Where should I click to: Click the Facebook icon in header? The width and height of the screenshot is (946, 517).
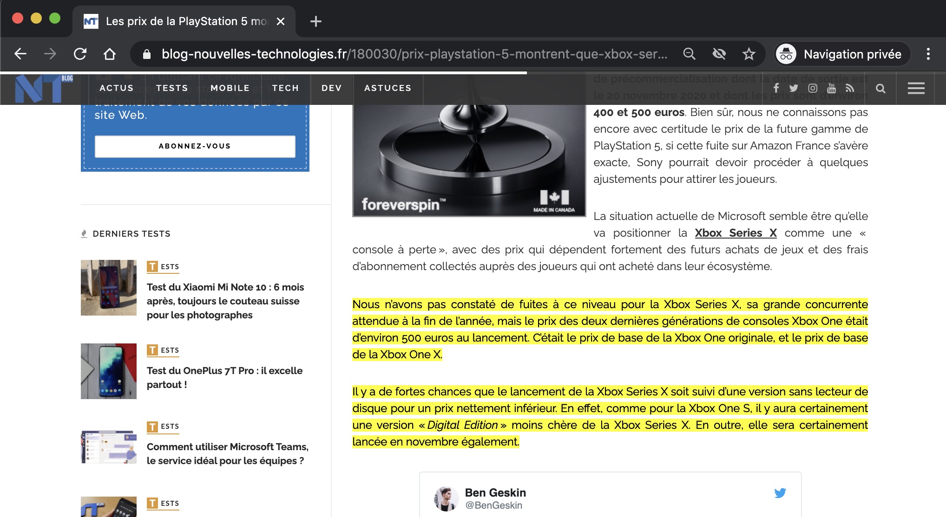pos(776,88)
